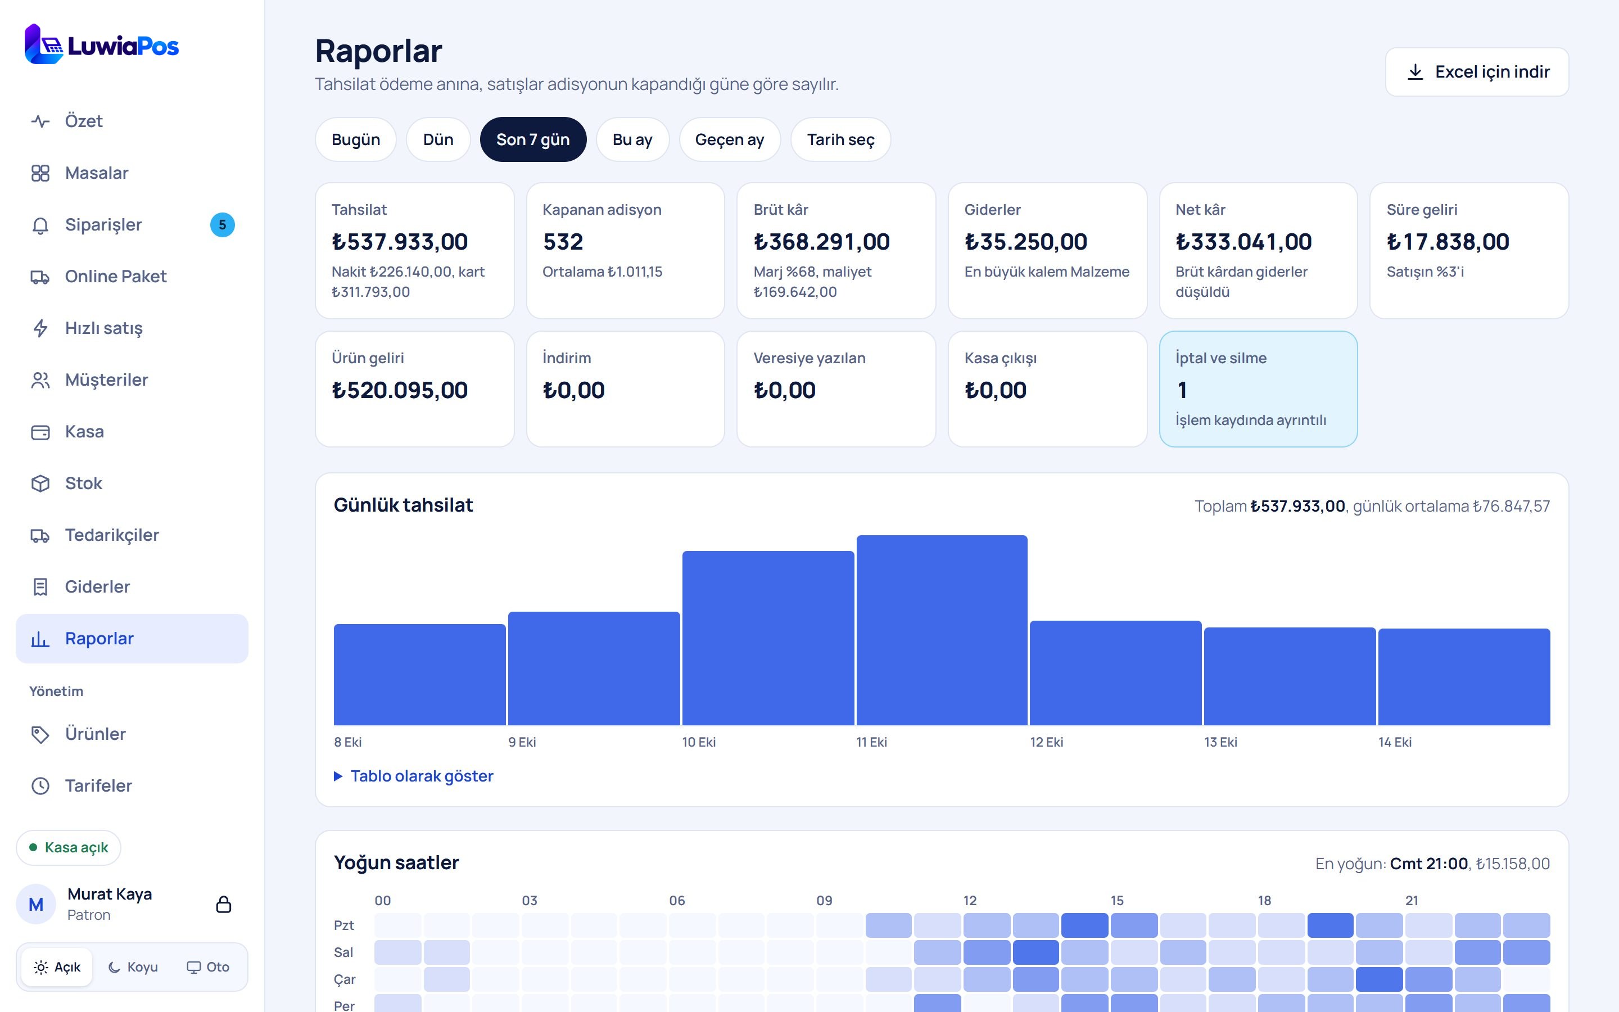Click the Ürün geliri ₺520.095,00 value
This screenshot has height=1012, width=1619.
(x=399, y=390)
